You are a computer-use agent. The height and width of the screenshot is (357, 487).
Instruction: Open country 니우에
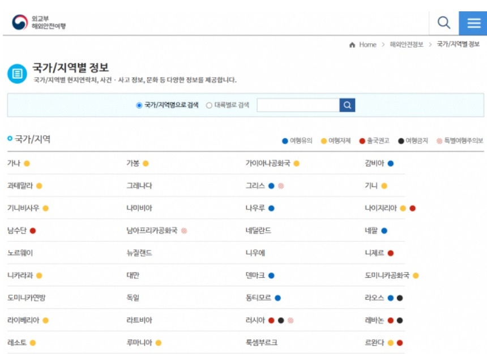pyautogui.click(x=255, y=253)
